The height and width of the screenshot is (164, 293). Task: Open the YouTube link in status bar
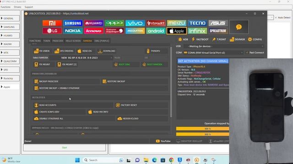tap(163, 141)
